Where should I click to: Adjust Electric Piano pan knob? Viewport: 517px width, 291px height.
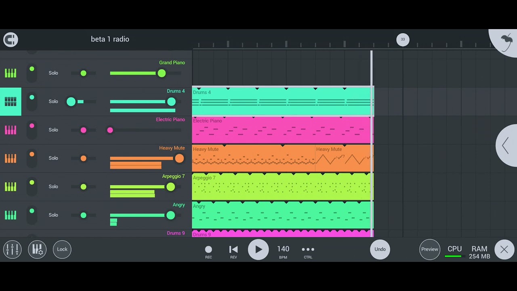83,130
